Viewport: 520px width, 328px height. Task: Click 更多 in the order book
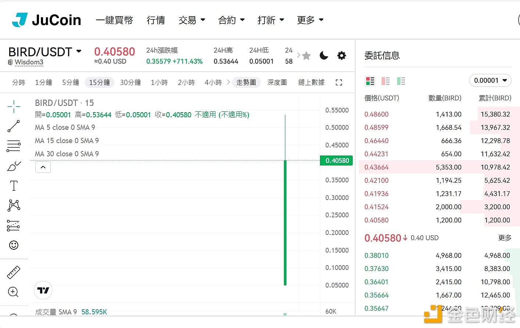pyautogui.click(x=505, y=238)
